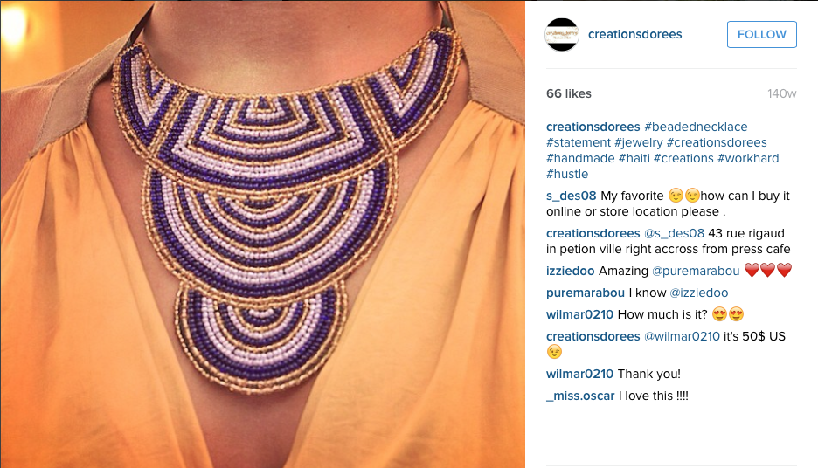This screenshot has width=818, height=468.
Task: Open the @s_des08 mention in the reply
Action: click(x=674, y=233)
